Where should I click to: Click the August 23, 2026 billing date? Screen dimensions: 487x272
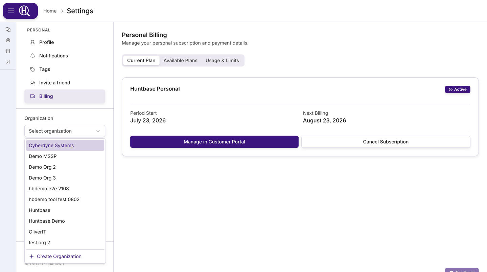pos(324,120)
